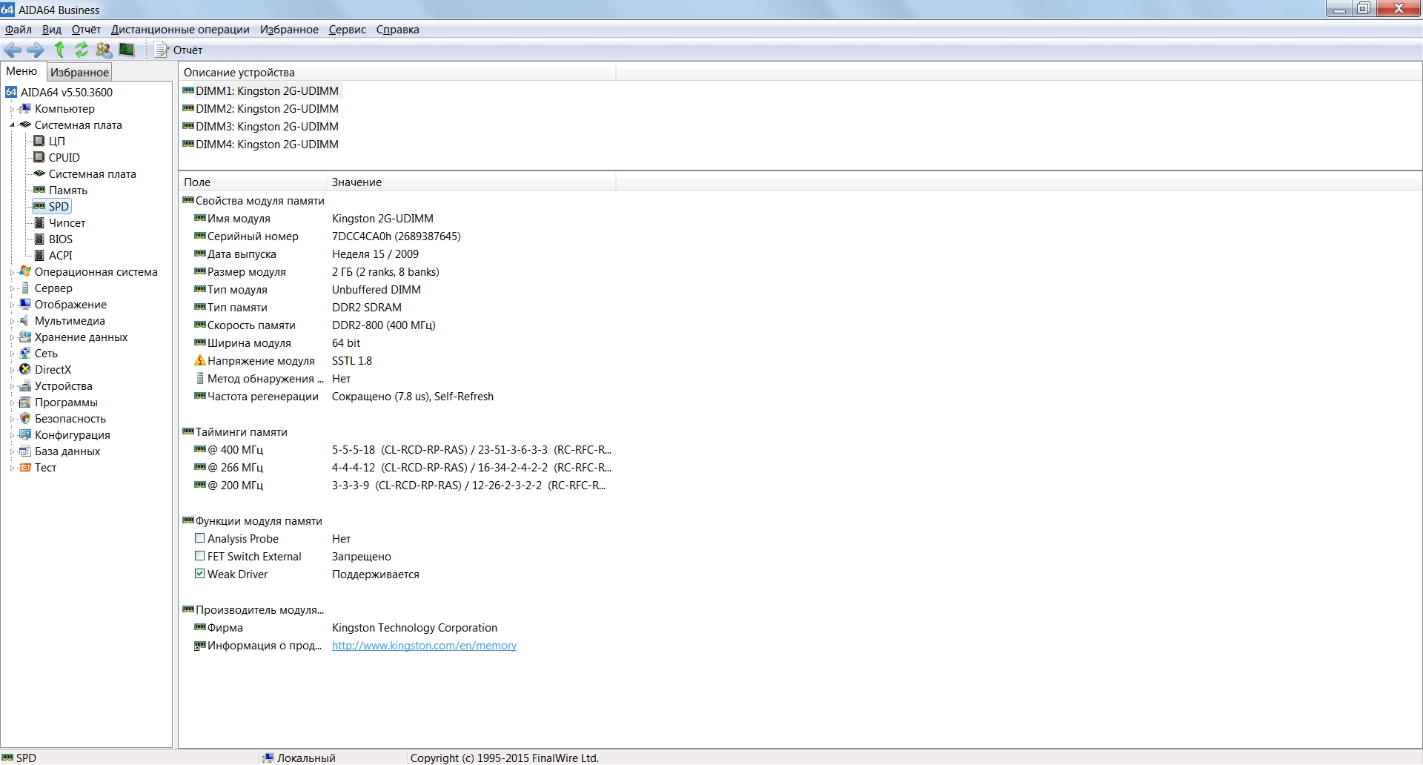Open the Вид menu

click(52, 30)
